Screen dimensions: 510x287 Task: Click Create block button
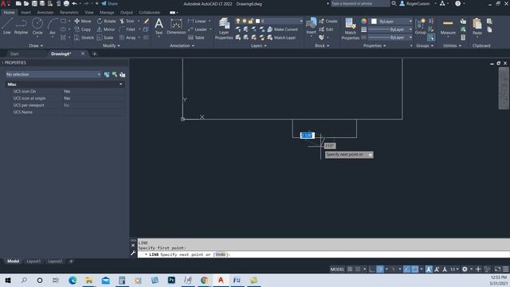coord(328,22)
